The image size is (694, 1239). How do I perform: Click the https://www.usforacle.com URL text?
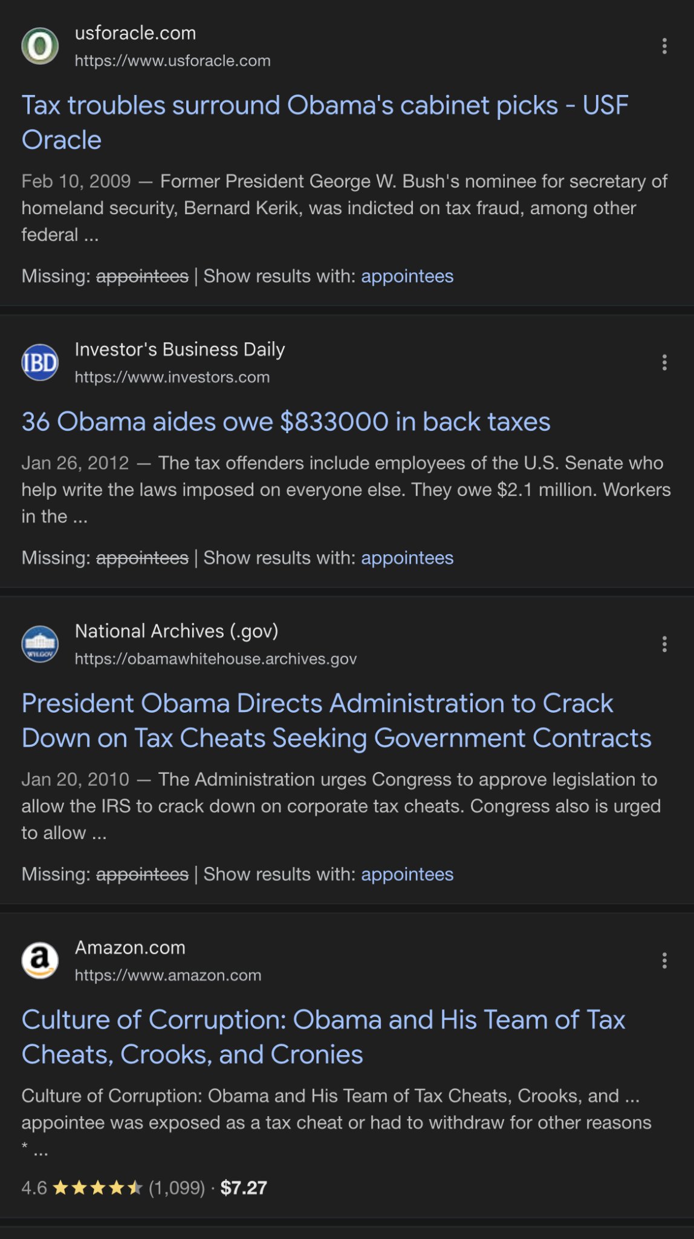(x=172, y=61)
